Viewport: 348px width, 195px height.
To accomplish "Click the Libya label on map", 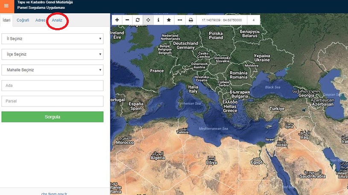I will click(x=211, y=161).
